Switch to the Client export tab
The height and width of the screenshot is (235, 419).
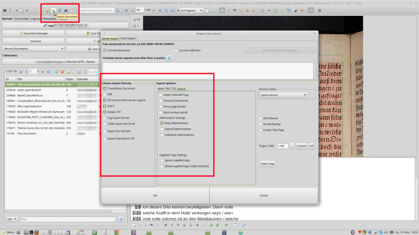[x=128, y=38]
